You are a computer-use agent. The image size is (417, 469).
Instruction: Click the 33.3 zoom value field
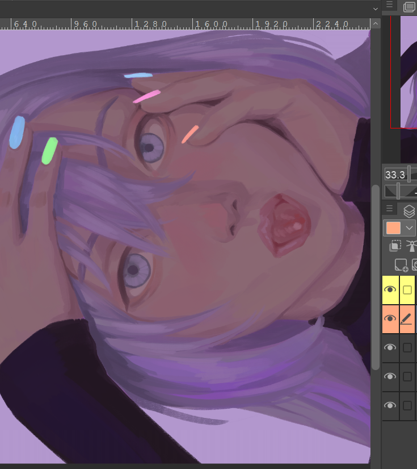coord(395,175)
